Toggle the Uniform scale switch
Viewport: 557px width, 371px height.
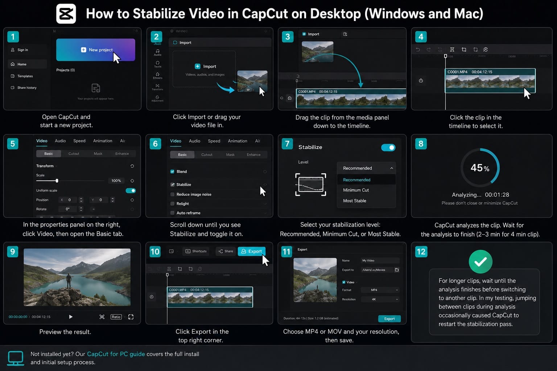131,191
